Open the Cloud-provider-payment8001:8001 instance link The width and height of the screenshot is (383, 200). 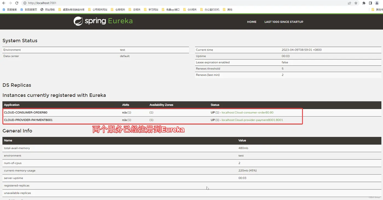click(252, 120)
